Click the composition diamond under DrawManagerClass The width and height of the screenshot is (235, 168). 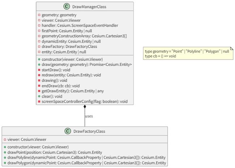point(85,107)
